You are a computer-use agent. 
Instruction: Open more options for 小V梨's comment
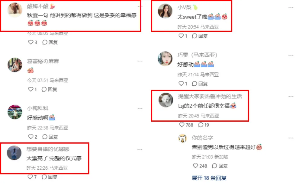tap(291, 8)
